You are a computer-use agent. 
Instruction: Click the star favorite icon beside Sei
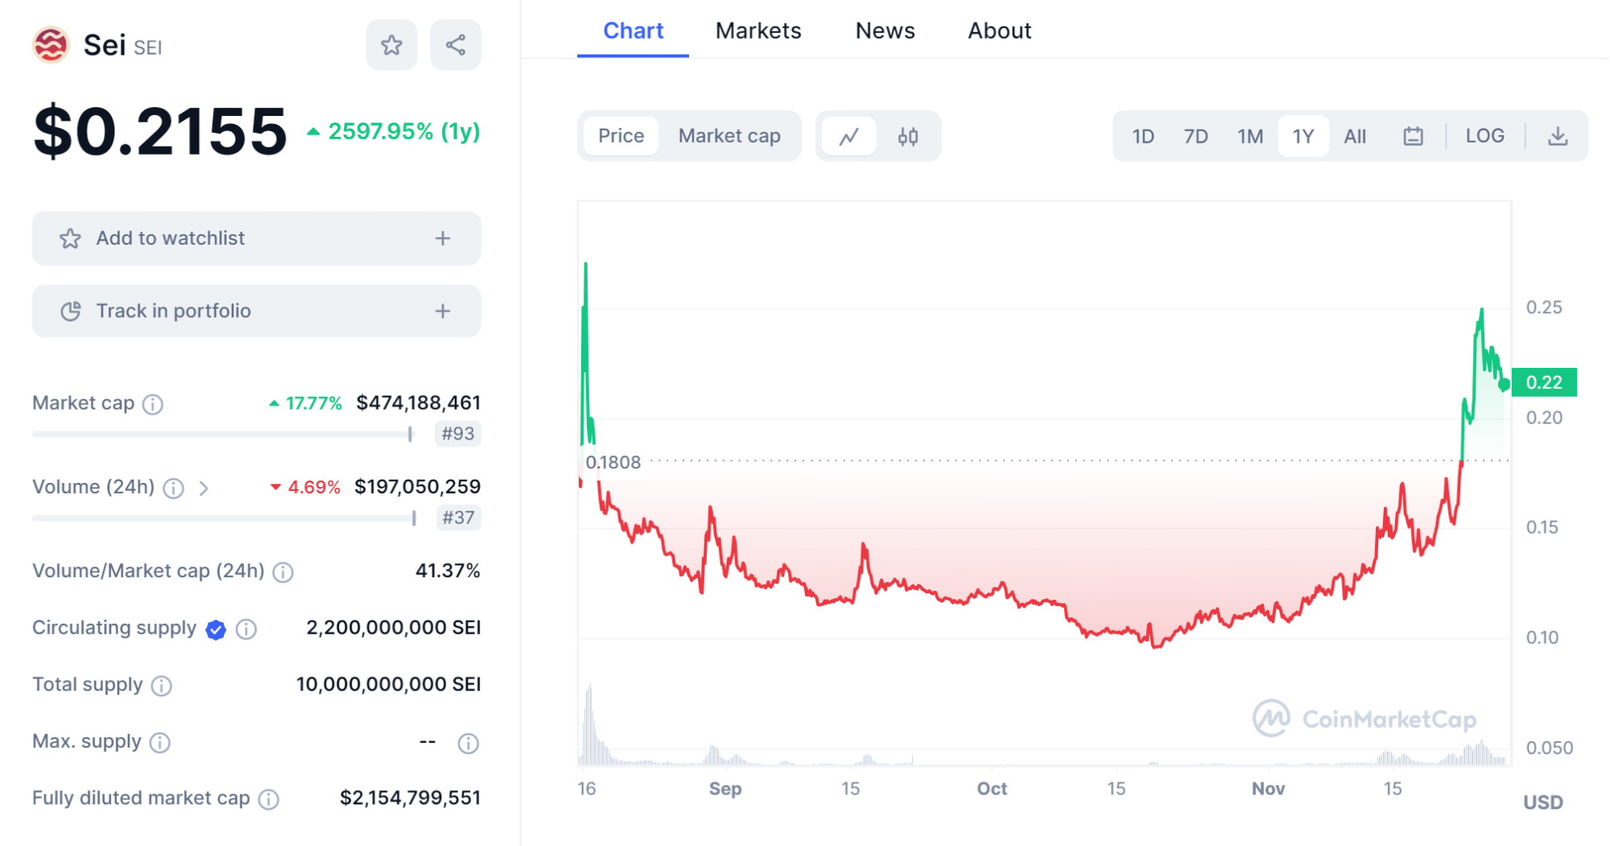391,45
